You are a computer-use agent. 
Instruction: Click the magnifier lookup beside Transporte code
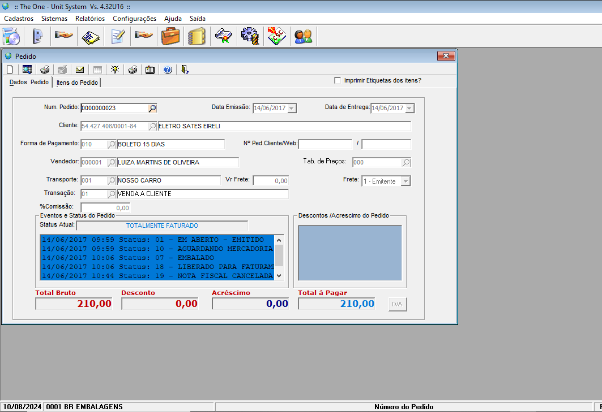tap(112, 180)
